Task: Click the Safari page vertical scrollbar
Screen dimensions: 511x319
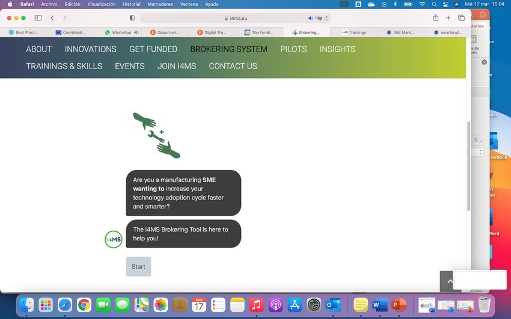Action: [469, 166]
